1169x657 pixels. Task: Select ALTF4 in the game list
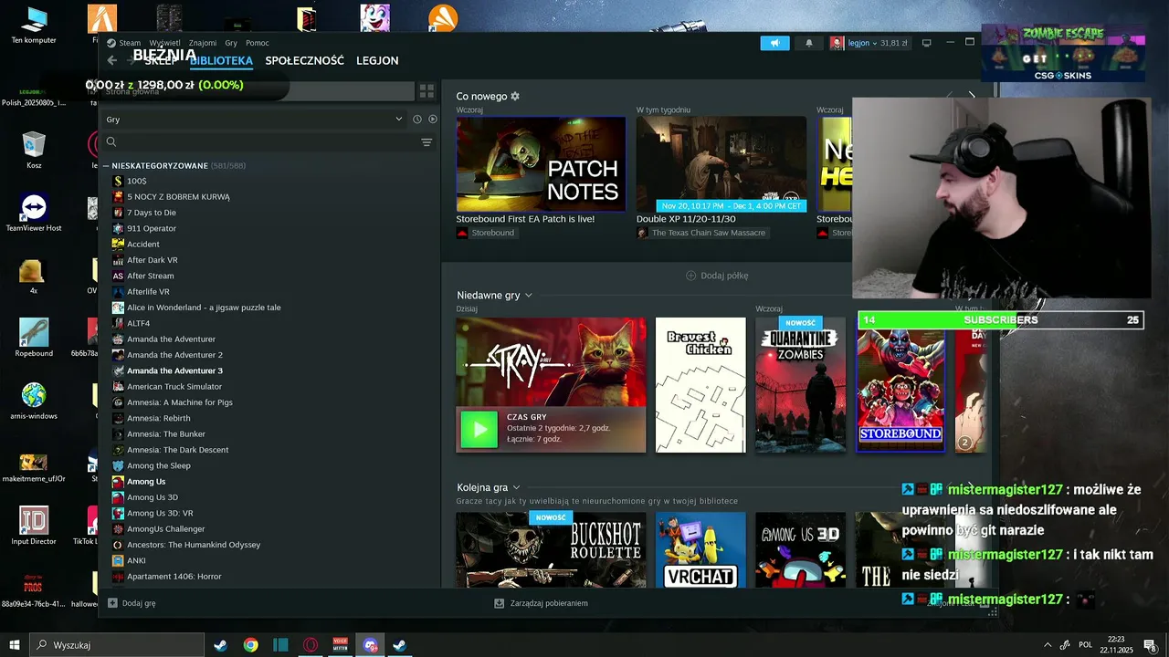139,323
